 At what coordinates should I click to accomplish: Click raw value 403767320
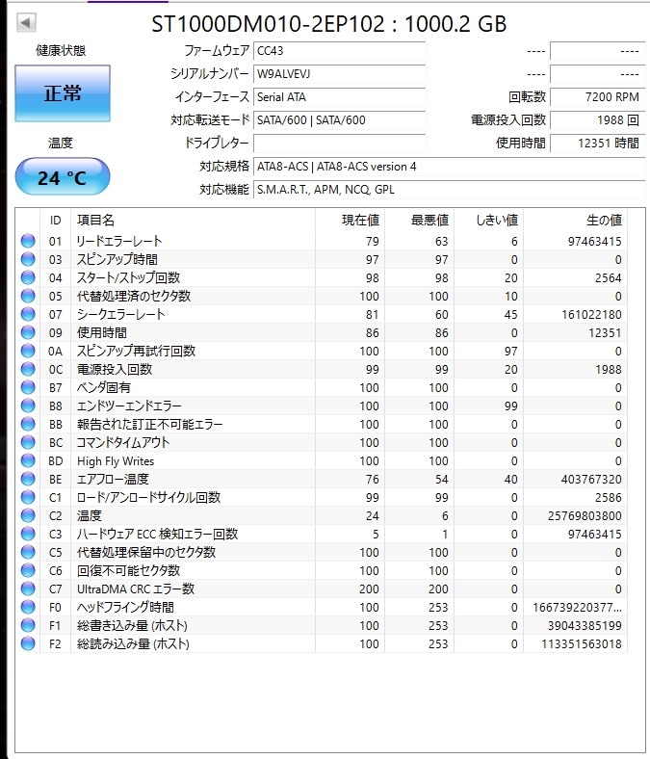(x=591, y=480)
